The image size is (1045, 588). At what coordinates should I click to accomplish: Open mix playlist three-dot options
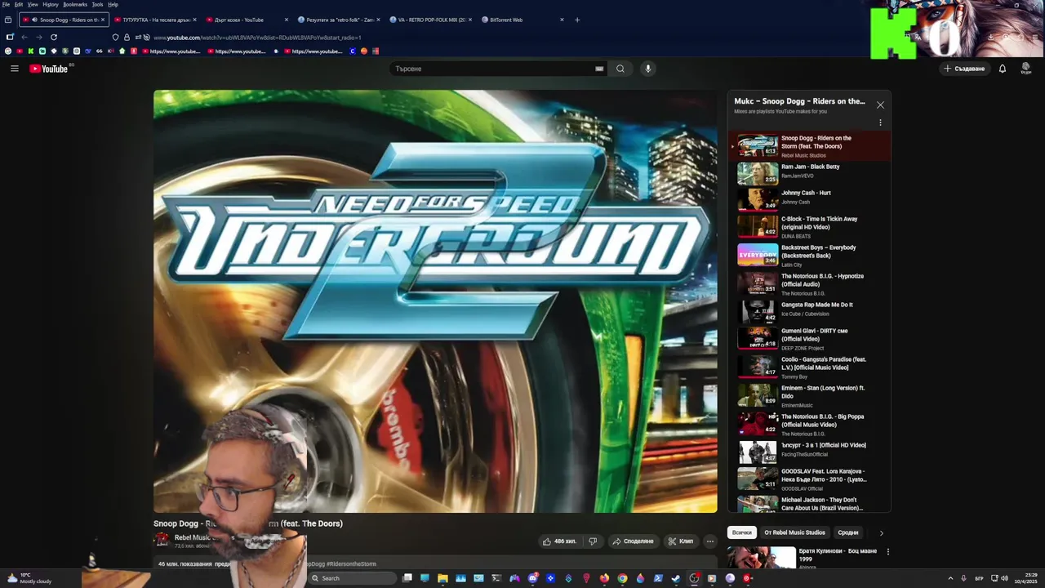tap(880, 122)
